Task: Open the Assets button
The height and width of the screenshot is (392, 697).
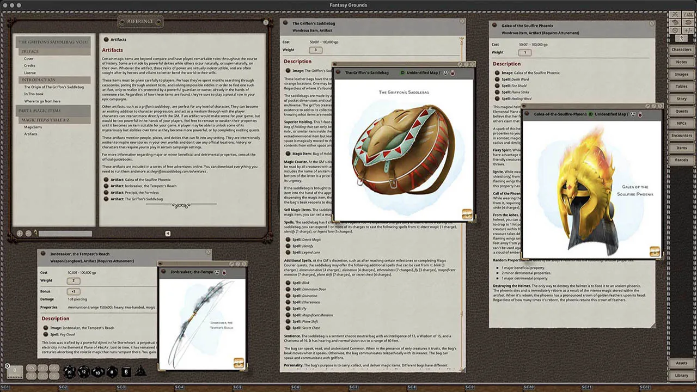Action: 681,363
